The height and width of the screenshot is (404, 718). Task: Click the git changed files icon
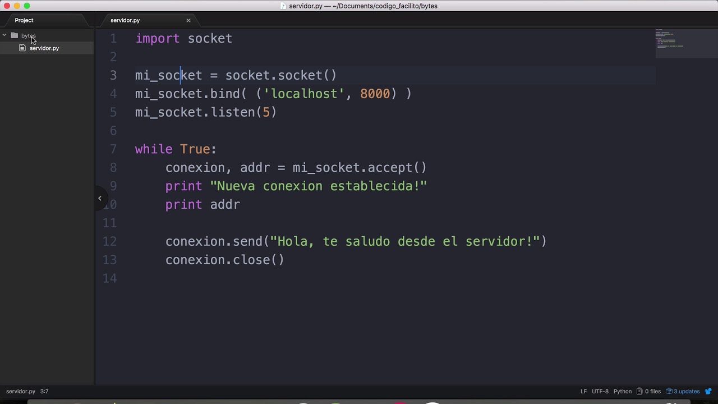click(x=639, y=392)
